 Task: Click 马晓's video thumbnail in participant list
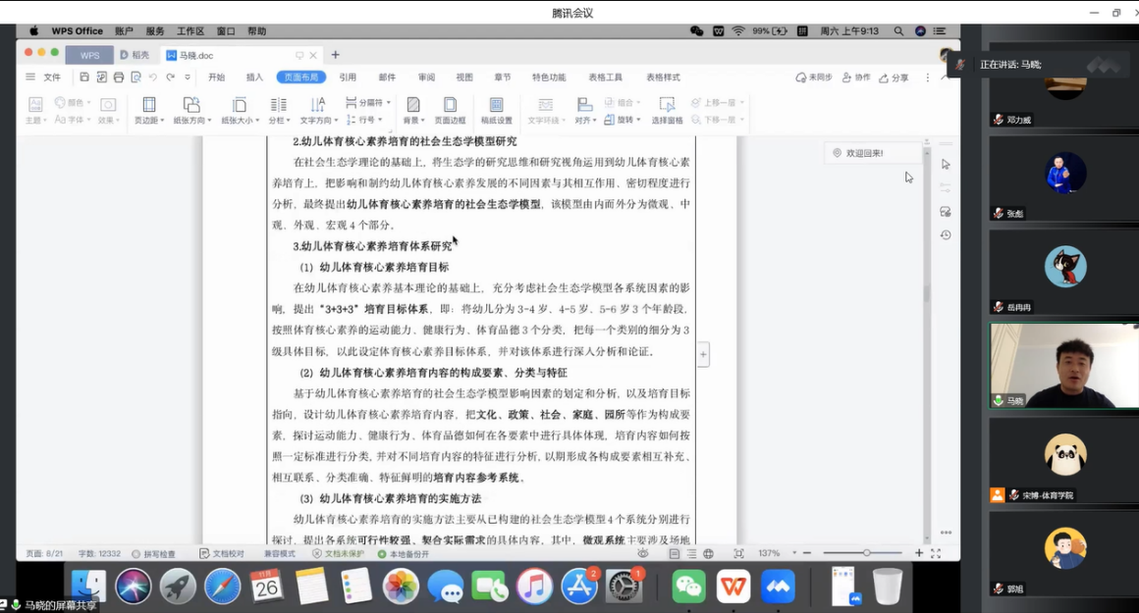1063,366
